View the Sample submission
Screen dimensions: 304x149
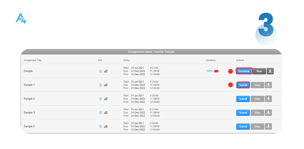point(259,71)
